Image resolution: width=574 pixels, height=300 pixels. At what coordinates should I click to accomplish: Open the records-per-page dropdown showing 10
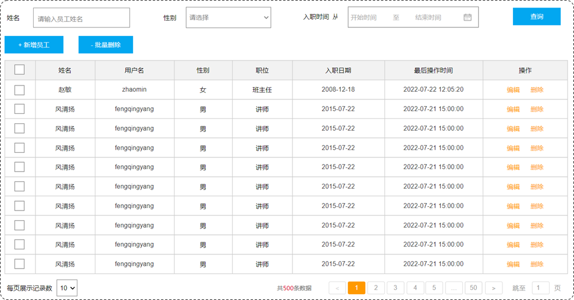click(67, 288)
